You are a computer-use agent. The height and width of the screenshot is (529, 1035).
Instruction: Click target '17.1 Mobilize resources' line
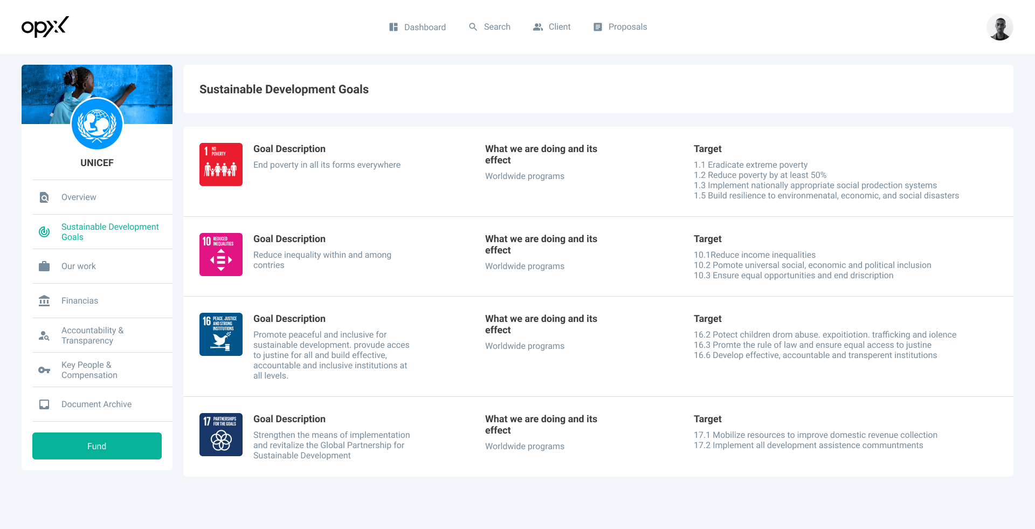tap(816, 435)
